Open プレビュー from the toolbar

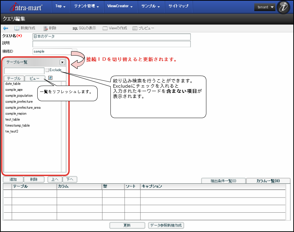point(143,28)
